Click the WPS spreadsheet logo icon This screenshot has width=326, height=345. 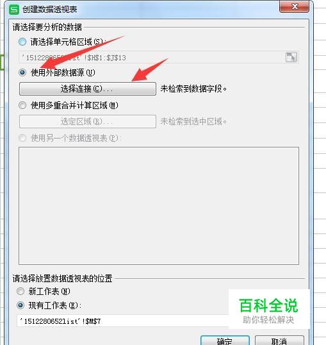(x=14, y=10)
